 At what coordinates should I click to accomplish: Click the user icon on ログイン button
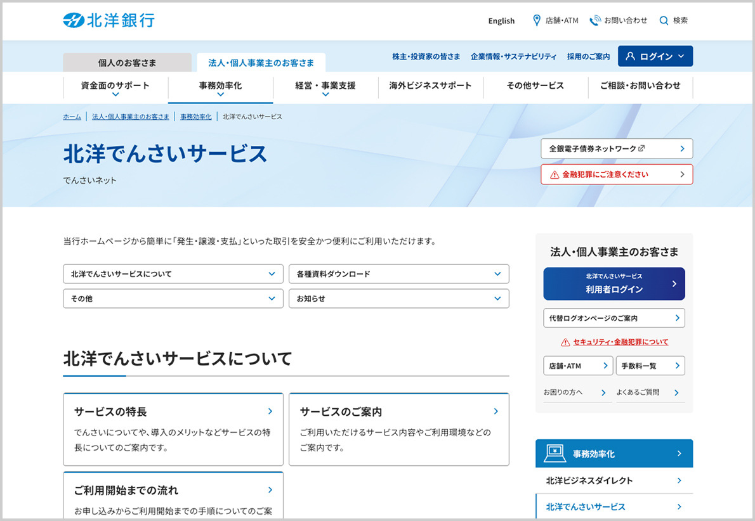630,56
